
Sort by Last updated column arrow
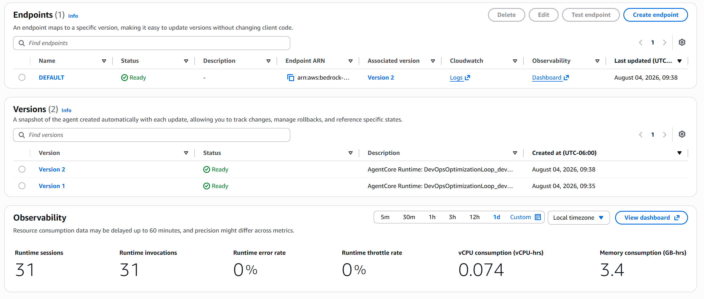coord(679,61)
